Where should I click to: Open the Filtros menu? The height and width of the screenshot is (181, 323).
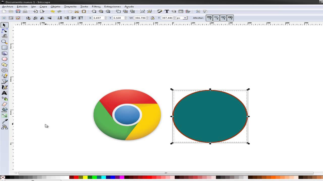[96, 7]
